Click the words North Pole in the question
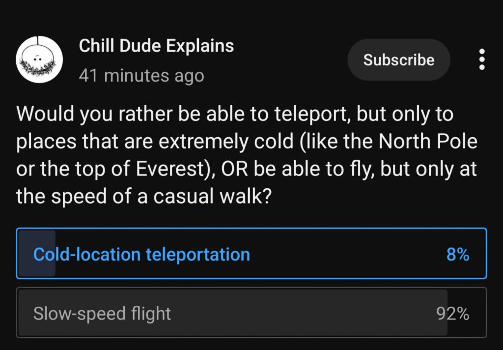Viewport: 503px width, 350px height. pos(428,142)
